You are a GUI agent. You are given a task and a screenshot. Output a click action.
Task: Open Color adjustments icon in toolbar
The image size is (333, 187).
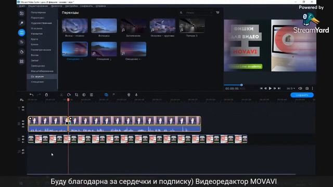click(84, 95)
